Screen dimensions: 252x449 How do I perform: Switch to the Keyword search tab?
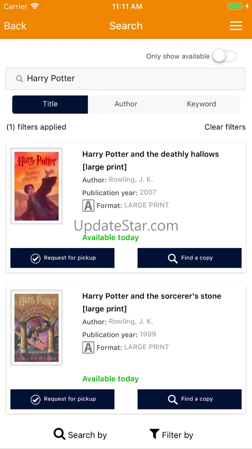201,104
